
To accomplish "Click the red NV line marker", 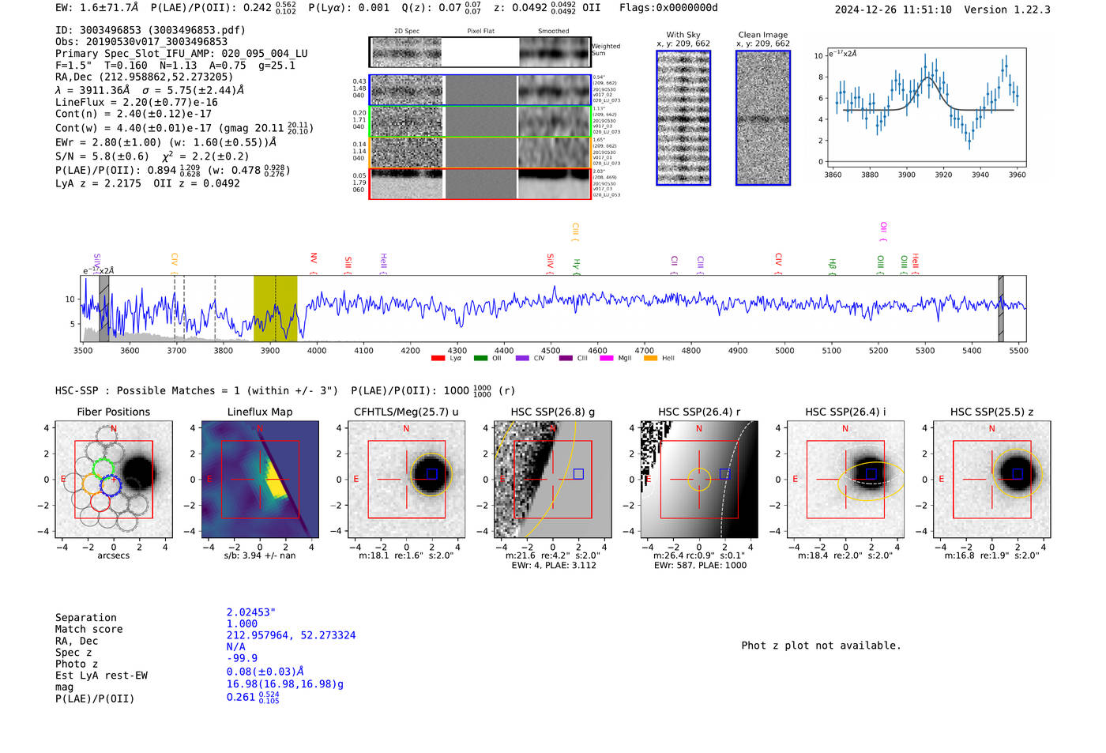I will pyautogui.click(x=314, y=263).
